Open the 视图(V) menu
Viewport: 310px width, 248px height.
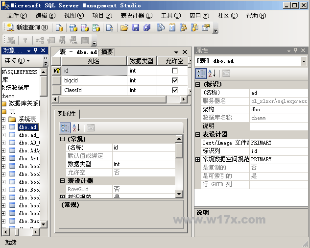click(74, 15)
